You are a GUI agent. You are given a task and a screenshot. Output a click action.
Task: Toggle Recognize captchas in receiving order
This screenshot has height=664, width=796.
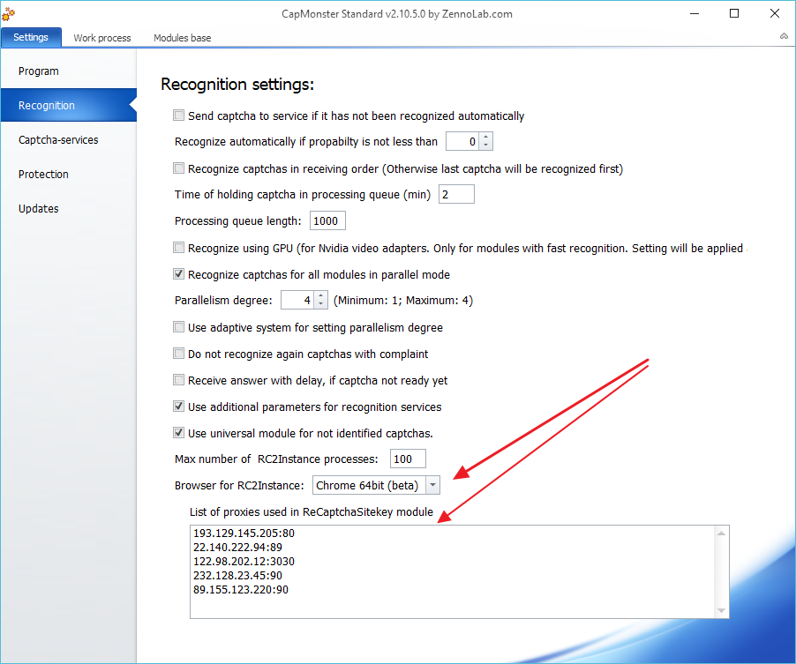pyautogui.click(x=178, y=168)
